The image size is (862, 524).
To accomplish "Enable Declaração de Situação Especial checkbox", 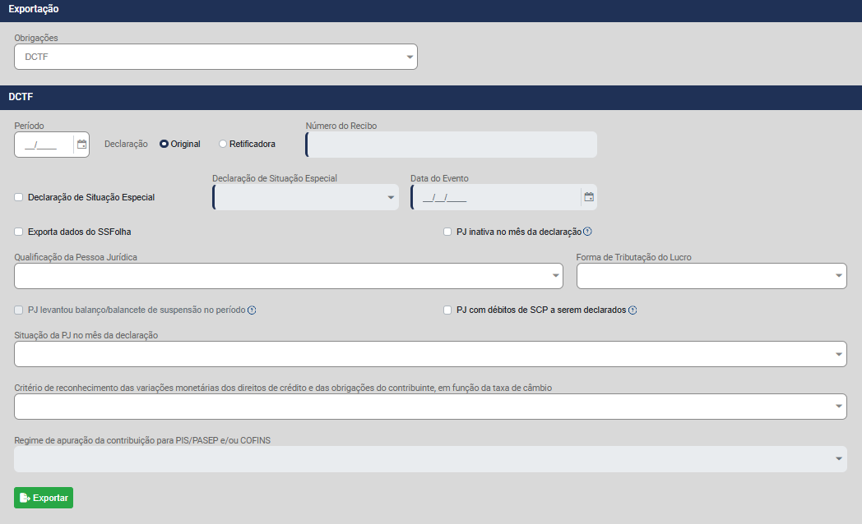I will (19, 197).
